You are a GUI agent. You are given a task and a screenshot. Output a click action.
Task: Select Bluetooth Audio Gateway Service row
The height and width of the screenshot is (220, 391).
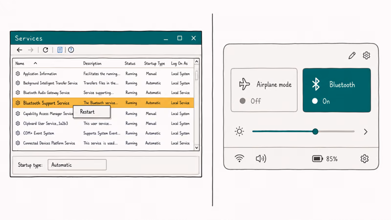tap(103, 92)
